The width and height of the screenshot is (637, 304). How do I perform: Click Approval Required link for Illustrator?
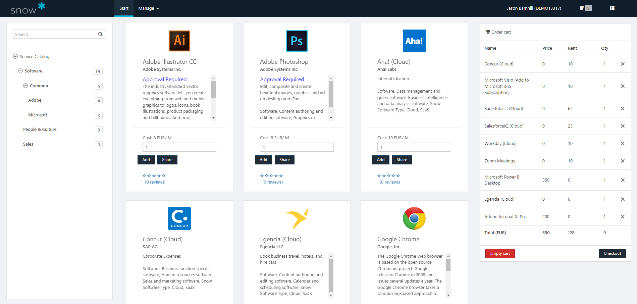(165, 80)
